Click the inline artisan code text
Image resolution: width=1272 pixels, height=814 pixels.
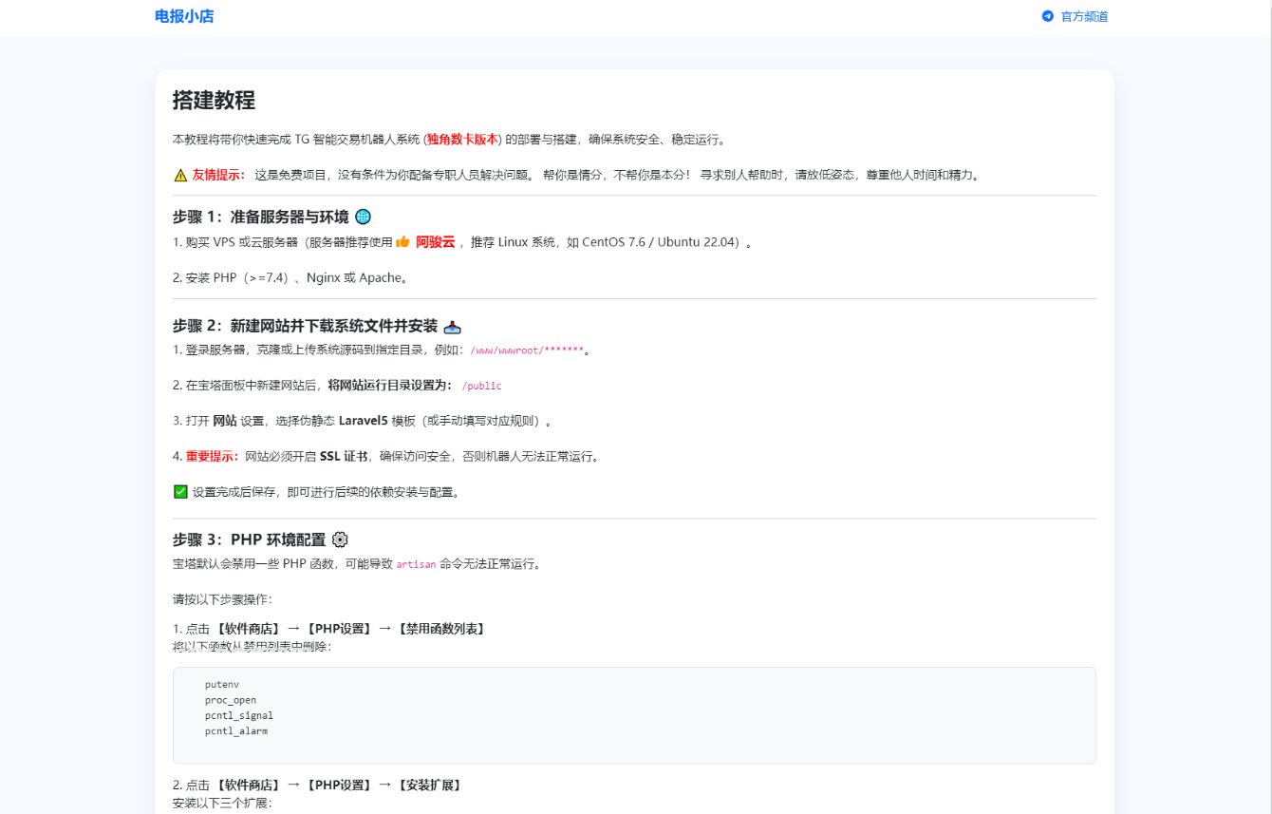pyautogui.click(x=416, y=563)
